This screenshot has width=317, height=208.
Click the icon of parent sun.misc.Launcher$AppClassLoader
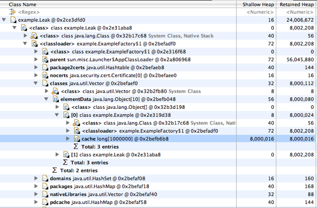(x=45, y=59)
